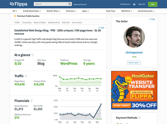Viewport: 167px width, 124px height.
Task: Open the Financials help icon
Action: 31,101
